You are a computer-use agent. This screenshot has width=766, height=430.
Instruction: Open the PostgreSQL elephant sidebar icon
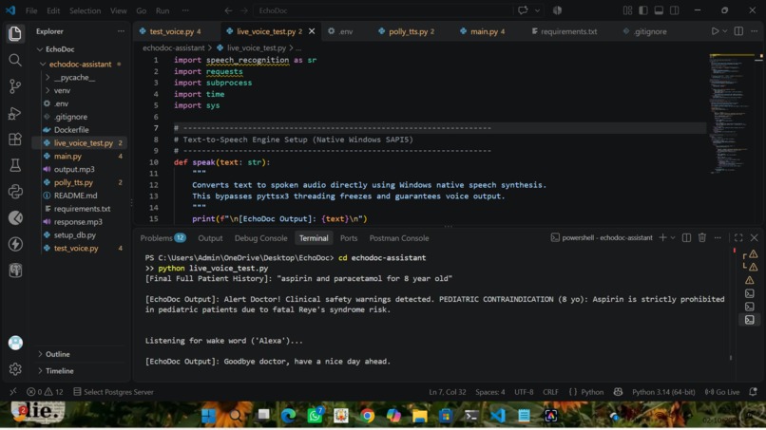coord(15,271)
